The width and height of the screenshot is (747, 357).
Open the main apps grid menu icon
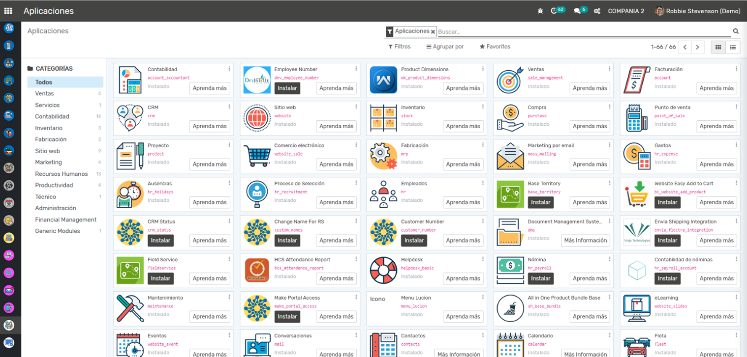(x=8, y=11)
